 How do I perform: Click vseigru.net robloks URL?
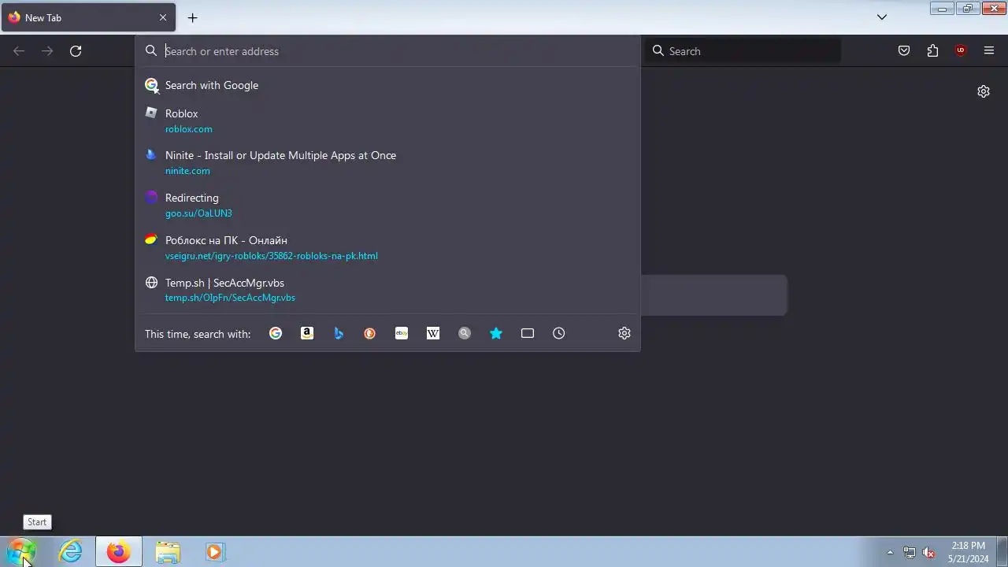(x=271, y=256)
